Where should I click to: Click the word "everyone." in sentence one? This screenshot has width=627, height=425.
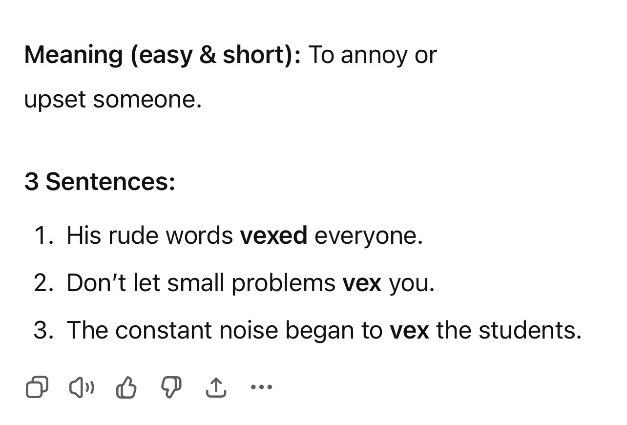coord(369,236)
